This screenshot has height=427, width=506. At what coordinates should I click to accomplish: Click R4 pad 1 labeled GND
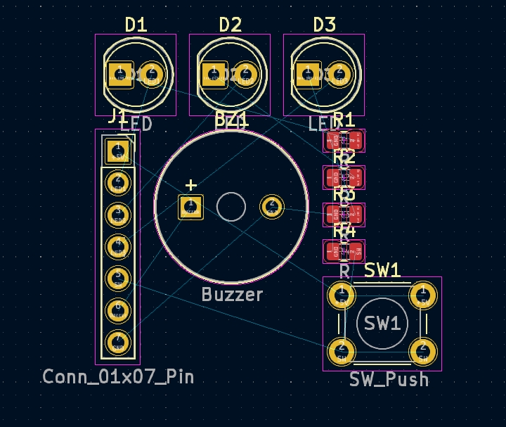(333, 251)
